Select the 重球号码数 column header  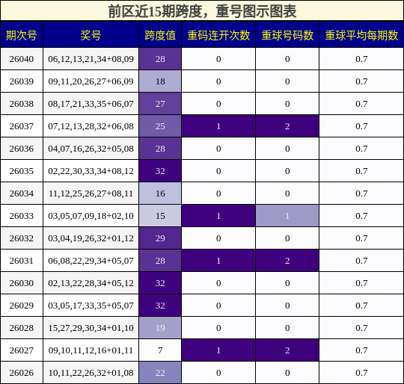pyautogui.click(x=287, y=35)
